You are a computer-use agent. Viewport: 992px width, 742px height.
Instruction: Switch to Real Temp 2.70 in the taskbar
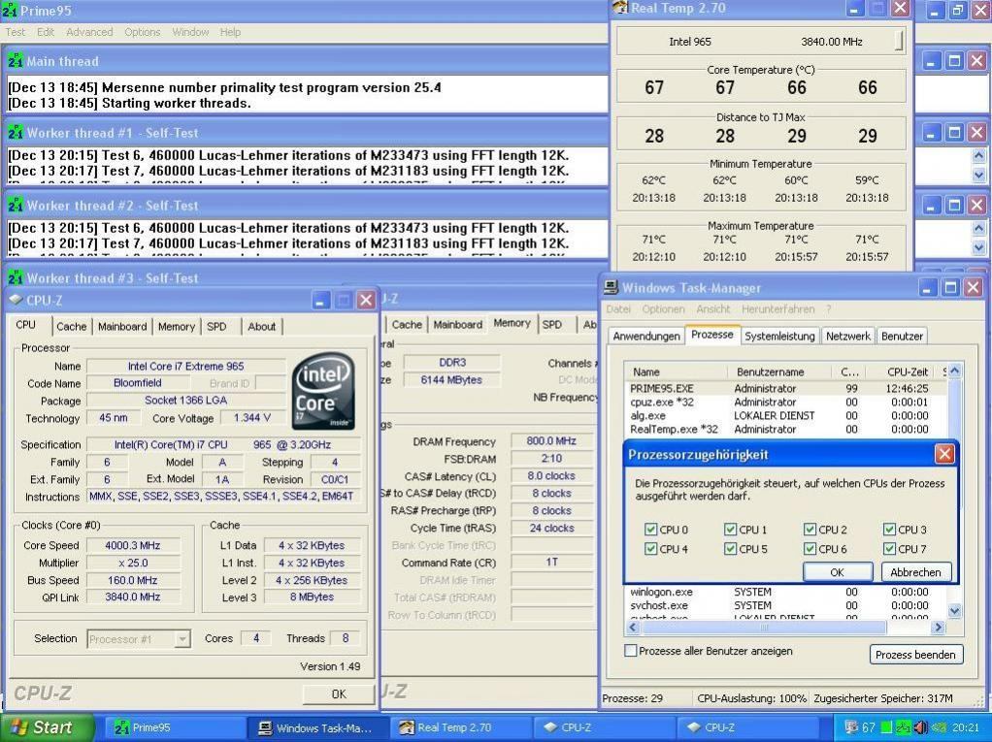(x=459, y=727)
